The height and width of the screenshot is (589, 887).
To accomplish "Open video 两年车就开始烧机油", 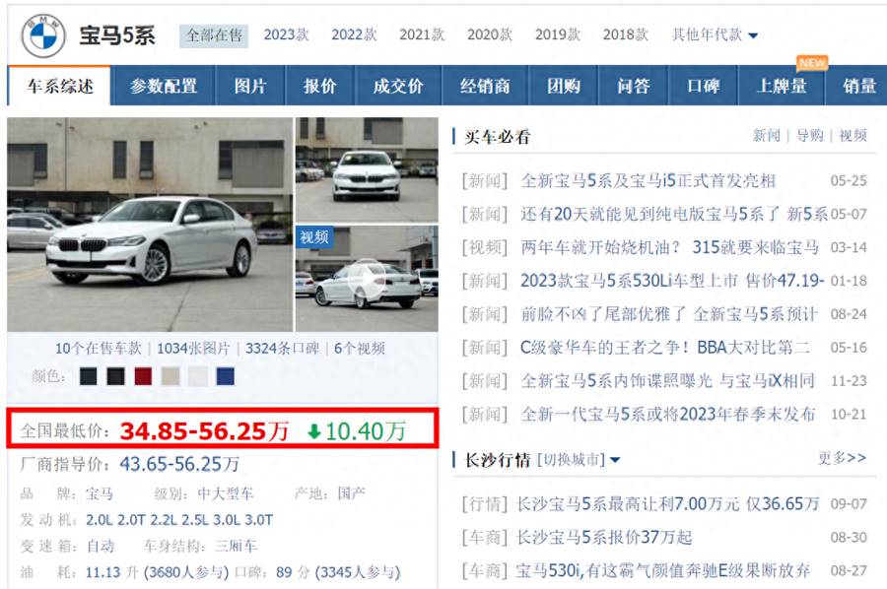I will pyautogui.click(x=669, y=247).
